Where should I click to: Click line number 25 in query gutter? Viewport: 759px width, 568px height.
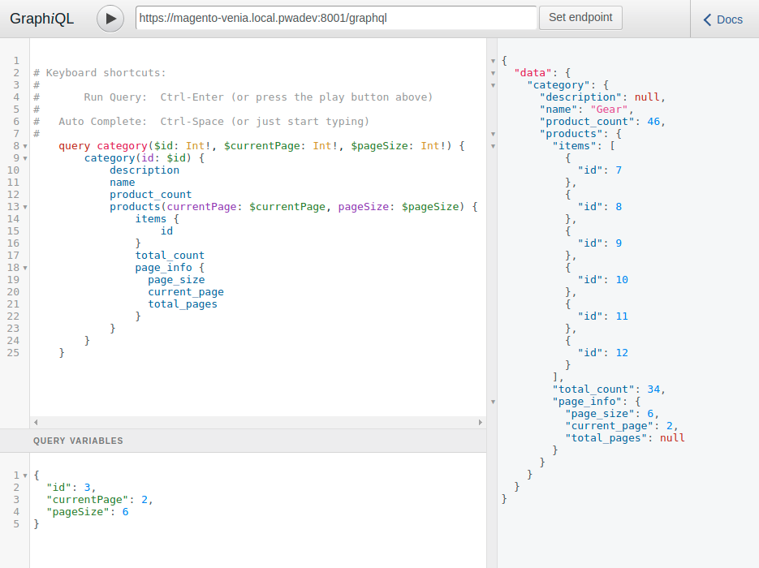(13, 353)
